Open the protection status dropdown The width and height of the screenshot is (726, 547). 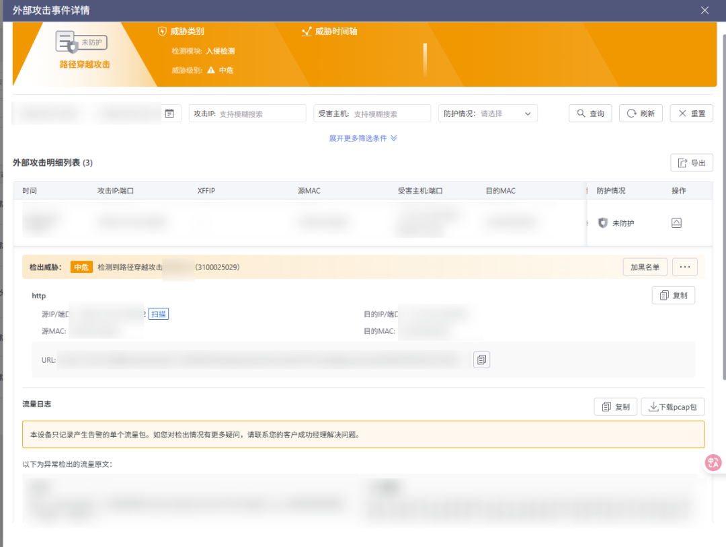pos(487,114)
